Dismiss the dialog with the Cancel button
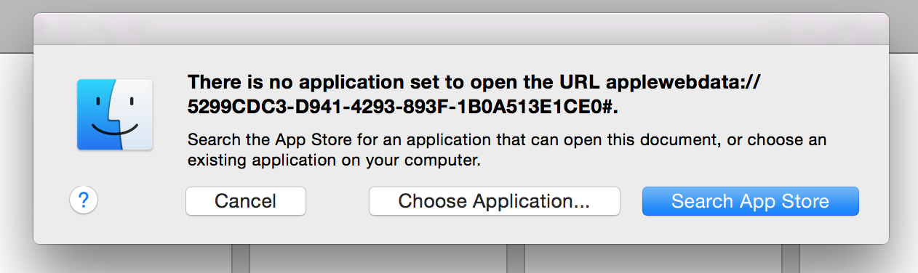This screenshot has height=273, width=918. click(x=246, y=201)
